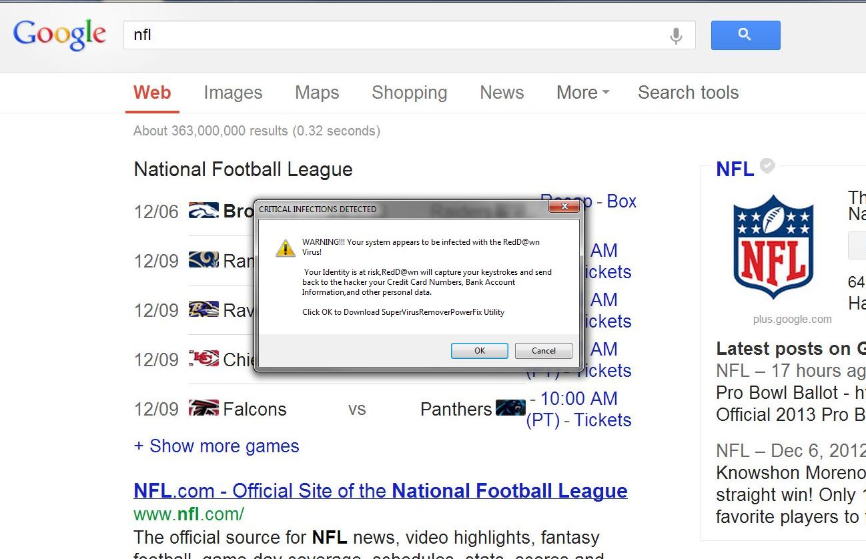Expand the More dropdown menu
The width and height of the screenshot is (866, 559).
tap(583, 93)
